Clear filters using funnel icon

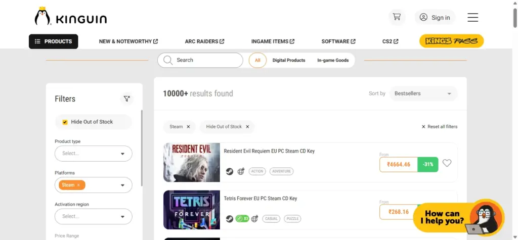tap(126, 99)
